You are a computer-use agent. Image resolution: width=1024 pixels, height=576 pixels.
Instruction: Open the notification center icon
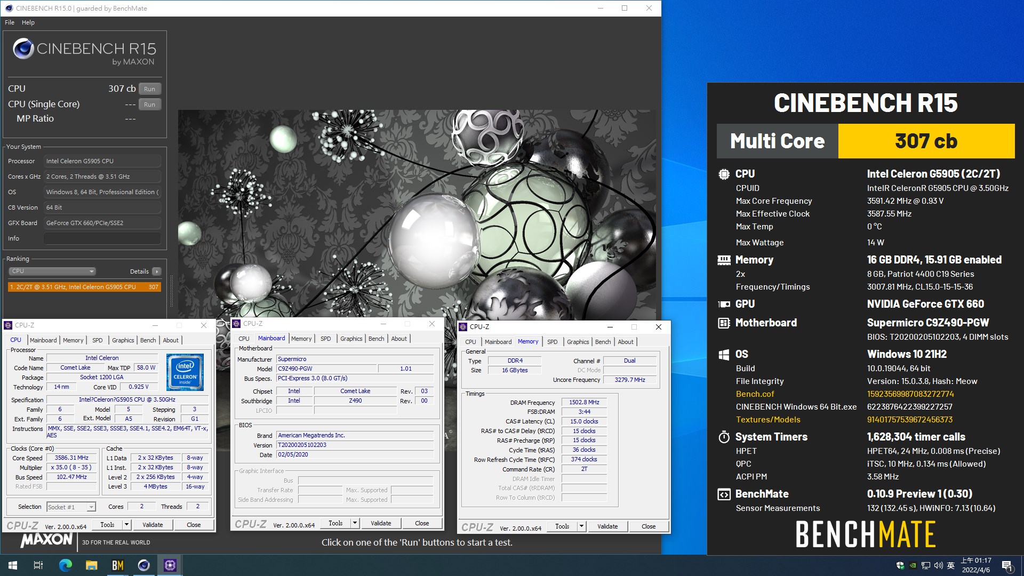pos(1007,565)
